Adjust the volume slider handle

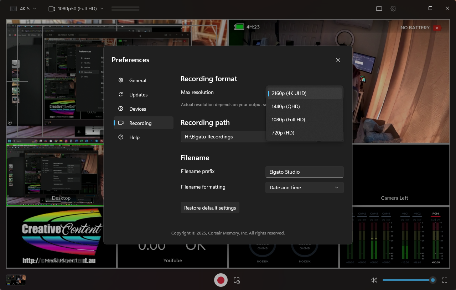(x=433, y=280)
